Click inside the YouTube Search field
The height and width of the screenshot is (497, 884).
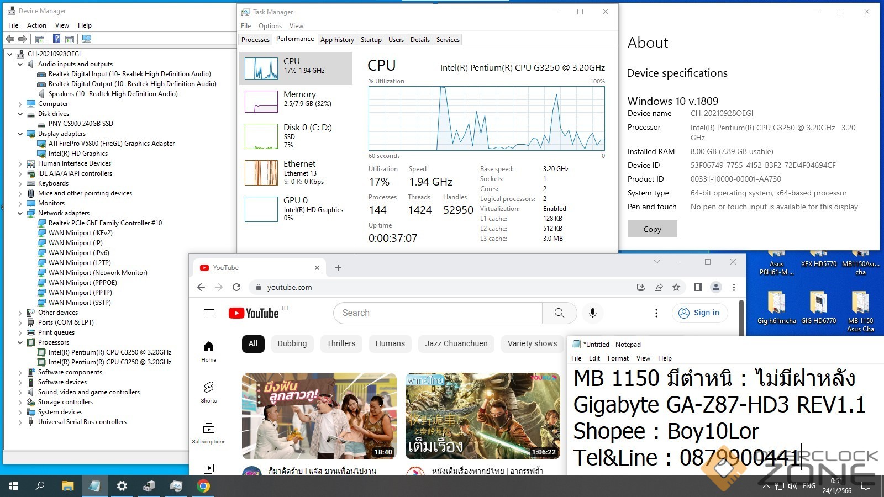tap(436, 313)
